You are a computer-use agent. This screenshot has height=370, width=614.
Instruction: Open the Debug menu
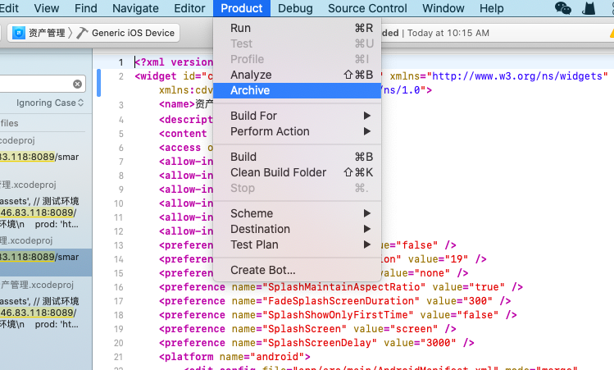click(295, 8)
